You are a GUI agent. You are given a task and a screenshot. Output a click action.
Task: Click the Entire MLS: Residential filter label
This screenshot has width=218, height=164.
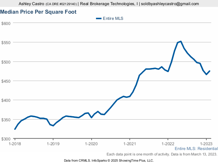point(196,149)
